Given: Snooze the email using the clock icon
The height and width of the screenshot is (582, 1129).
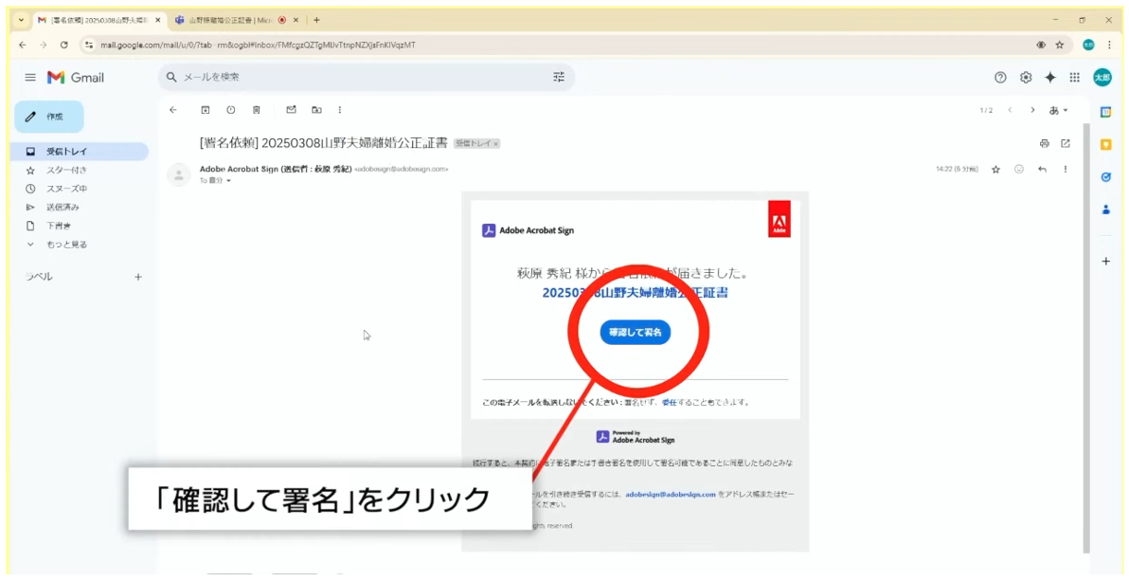Looking at the screenshot, I should (229, 110).
